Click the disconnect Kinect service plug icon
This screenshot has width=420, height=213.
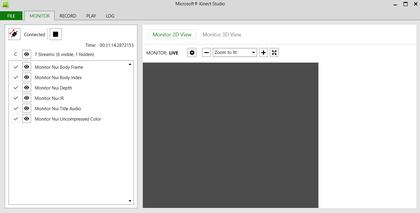coord(15,34)
